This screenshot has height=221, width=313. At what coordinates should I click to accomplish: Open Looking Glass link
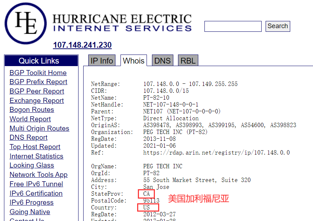[32, 165]
